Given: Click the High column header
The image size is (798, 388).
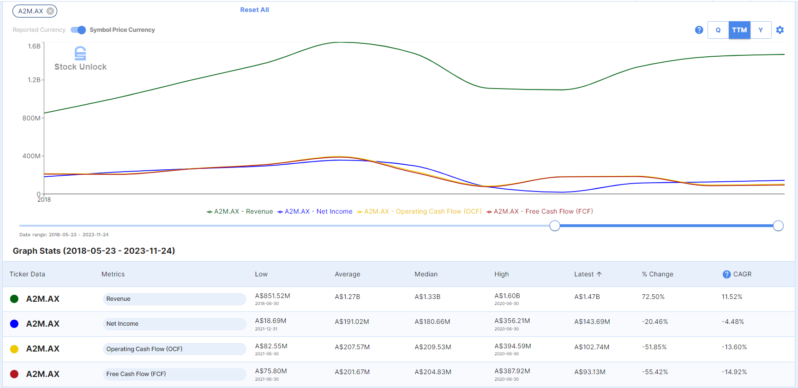Looking at the screenshot, I should pyautogui.click(x=502, y=274).
